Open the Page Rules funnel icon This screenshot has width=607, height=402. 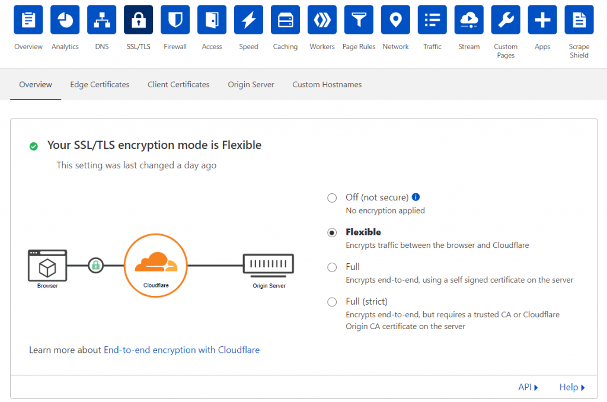359,20
